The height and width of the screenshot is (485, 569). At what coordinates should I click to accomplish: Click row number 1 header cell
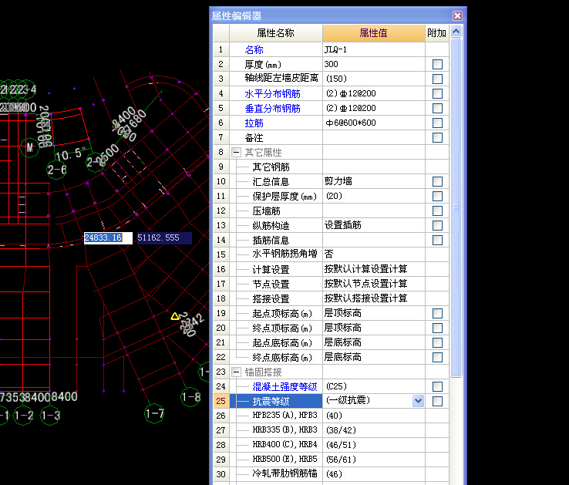point(221,49)
